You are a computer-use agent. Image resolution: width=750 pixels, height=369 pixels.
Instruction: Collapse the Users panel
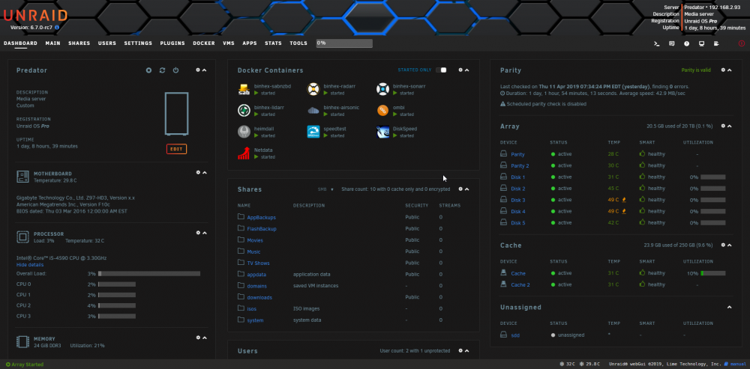coord(466,351)
